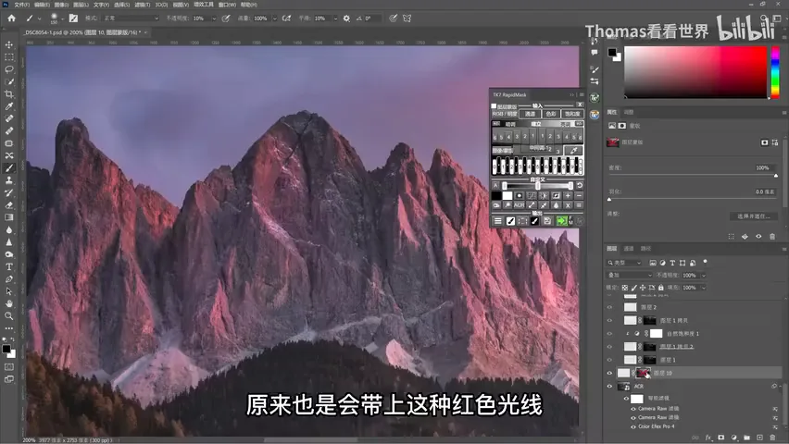The image size is (789, 444).
Task: Create a new group folder icon
Action: click(x=746, y=438)
